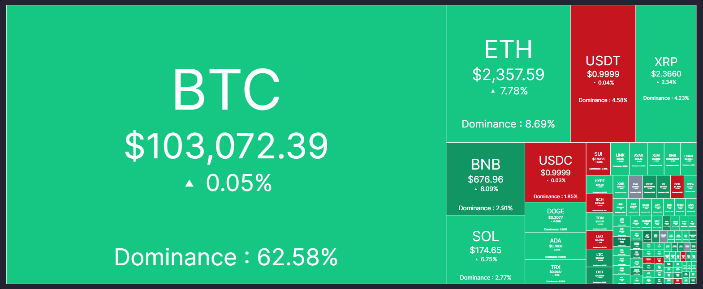The height and width of the screenshot is (289, 703).
Task: Click the ADA tile
Action: coord(555,246)
